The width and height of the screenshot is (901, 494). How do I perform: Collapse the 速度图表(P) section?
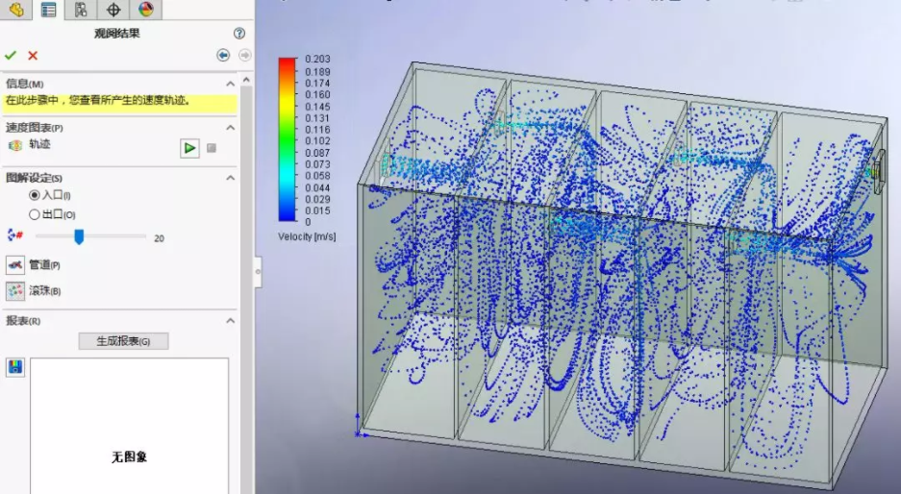coord(231,128)
